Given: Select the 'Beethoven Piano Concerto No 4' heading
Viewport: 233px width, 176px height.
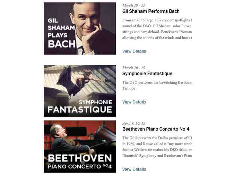Looking at the screenshot, I should coord(156,129).
